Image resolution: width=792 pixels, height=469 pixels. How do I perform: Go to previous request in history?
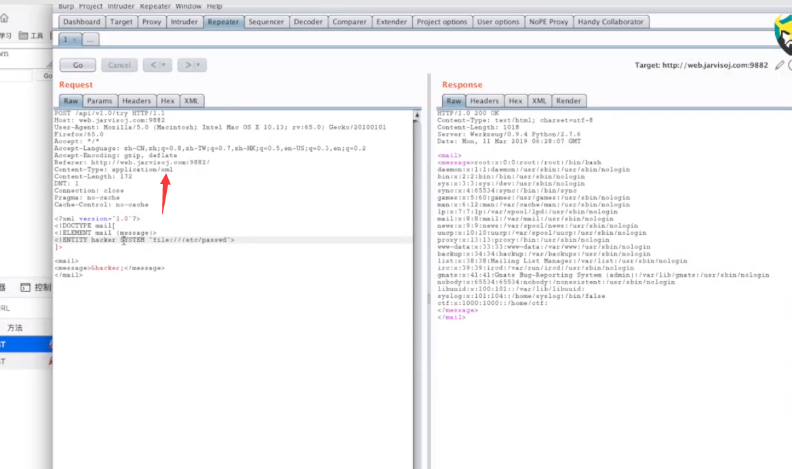click(153, 64)
